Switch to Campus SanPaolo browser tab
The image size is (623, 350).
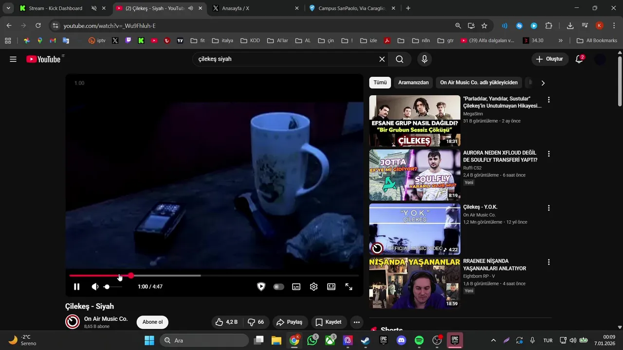(351, 8)
